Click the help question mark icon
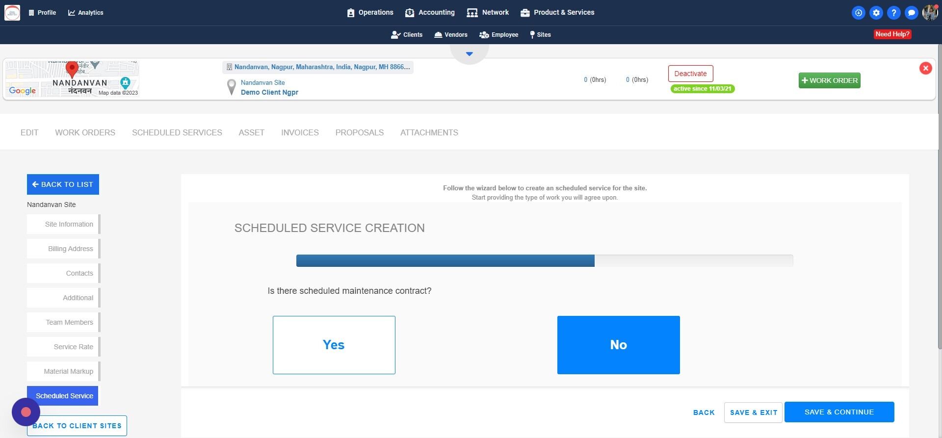This screenshot has width=942, height=438. (x=894, y=13)
